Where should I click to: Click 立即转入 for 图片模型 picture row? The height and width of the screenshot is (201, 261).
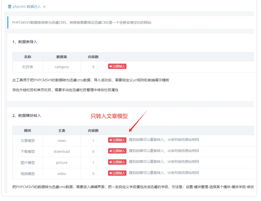click(x=117, y=162)
